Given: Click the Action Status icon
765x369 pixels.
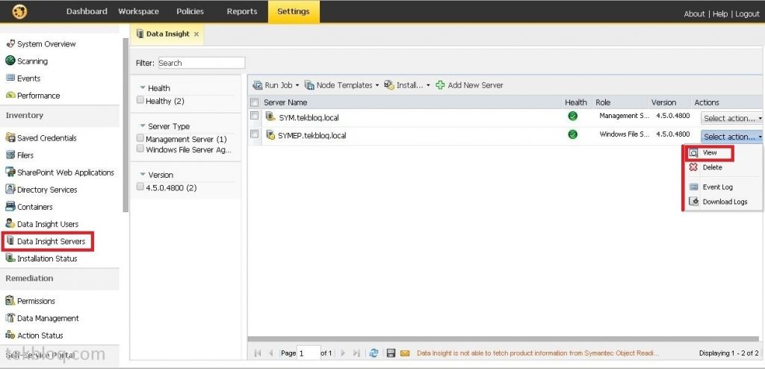Looking at the screenshot, I should pos(10,335).
